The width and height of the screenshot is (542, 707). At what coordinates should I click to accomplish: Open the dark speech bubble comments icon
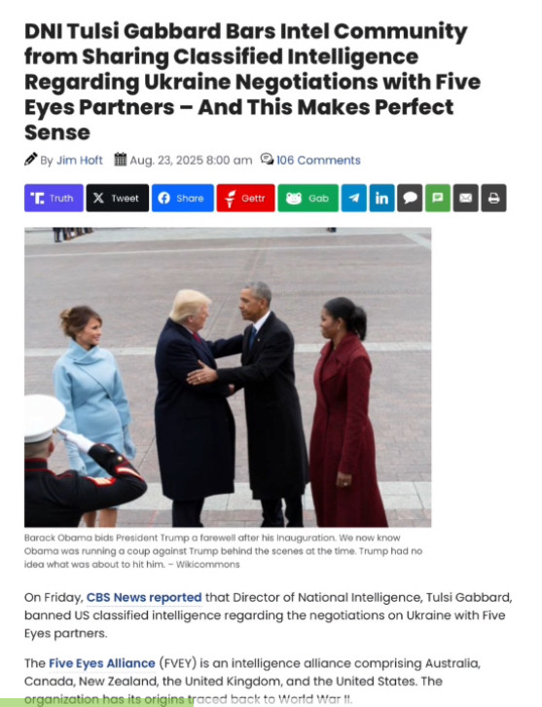click(x=410, y=198)
